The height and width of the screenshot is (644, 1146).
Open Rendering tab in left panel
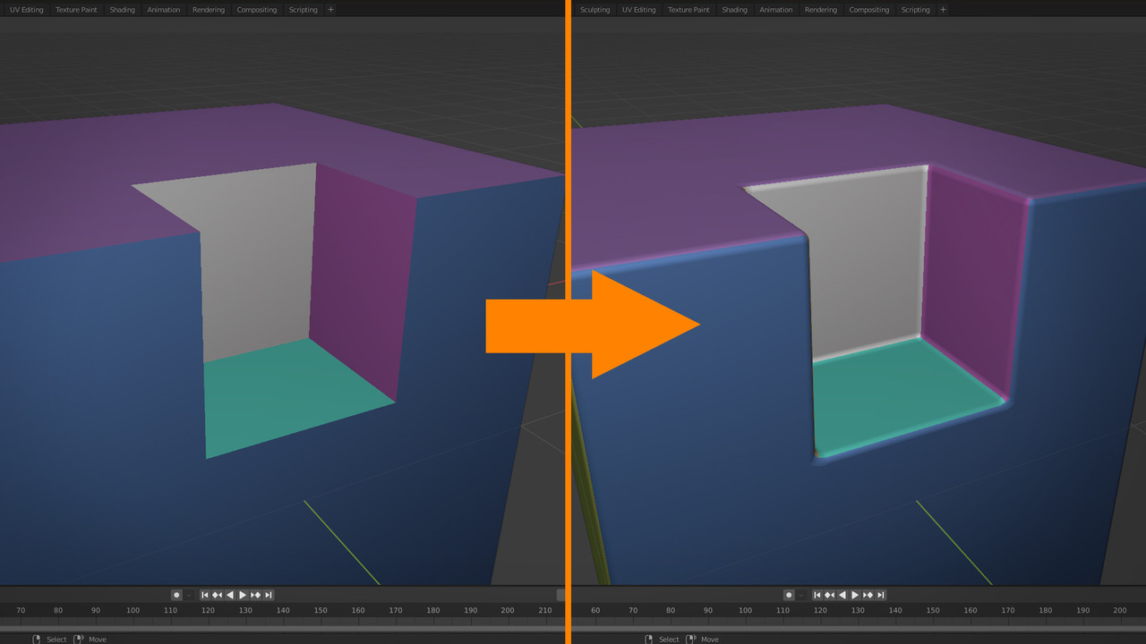[209, 10]
